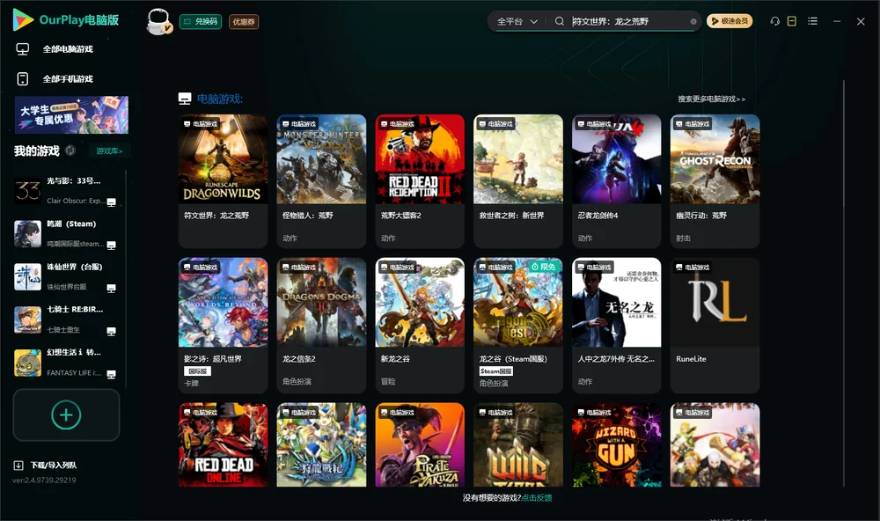The image size is (880, 521).
Task: Click the search magnifier icon
Action: tap(560, 21)
